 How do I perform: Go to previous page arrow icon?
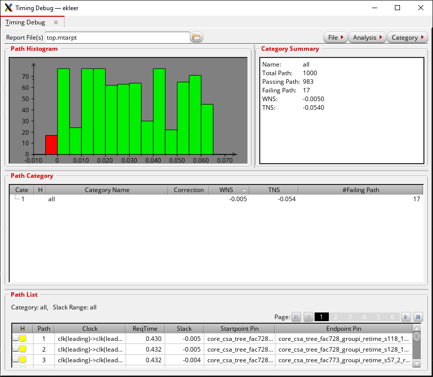coord(308,317)
